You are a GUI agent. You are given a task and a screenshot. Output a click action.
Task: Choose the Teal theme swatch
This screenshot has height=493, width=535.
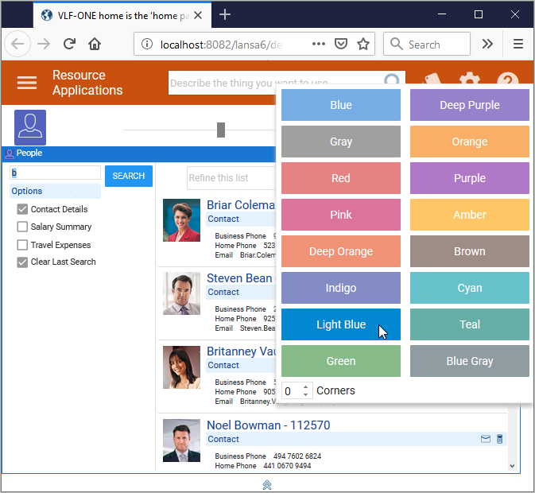click(470, 324)
